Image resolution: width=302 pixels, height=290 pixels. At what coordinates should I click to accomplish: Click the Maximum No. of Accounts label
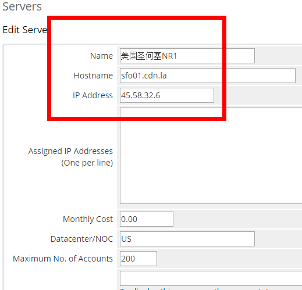pos(63,259)
